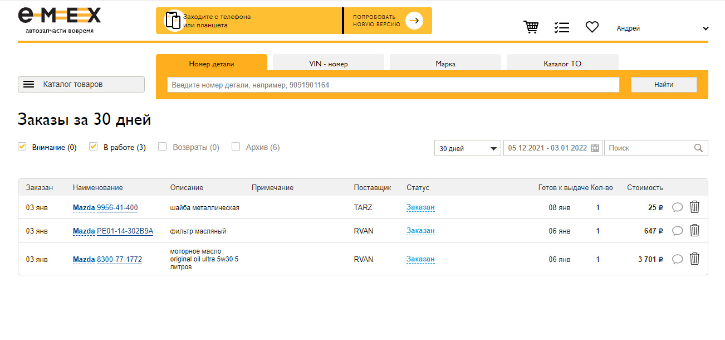Screen dimensions: 725x340
Task: Click Mazda brand link in 8300-77-1772 row
Action: tap(84, 260)
